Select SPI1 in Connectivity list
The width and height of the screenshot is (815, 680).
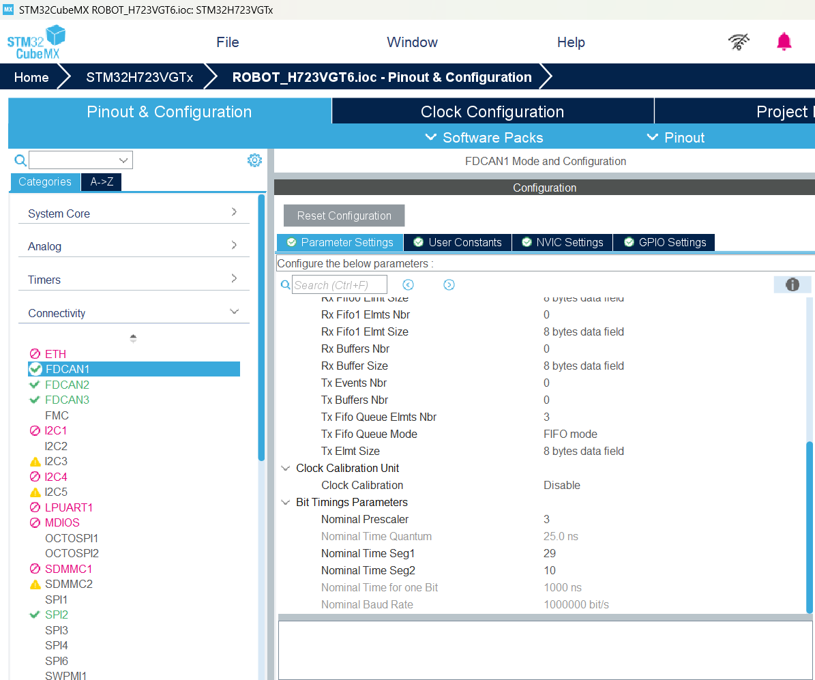click(x=56, y=600)
